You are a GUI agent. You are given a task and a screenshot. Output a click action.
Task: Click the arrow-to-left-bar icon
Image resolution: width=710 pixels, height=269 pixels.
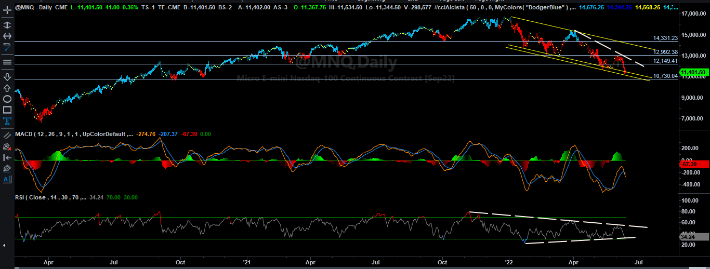(7, 157)
